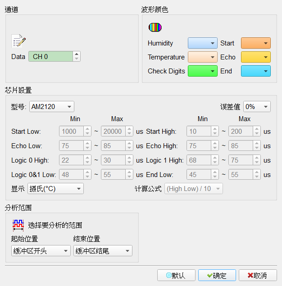This screenshot has width=282, height=286.
Task: Click the 波形颜色 section heading
Action: [155, 9]
